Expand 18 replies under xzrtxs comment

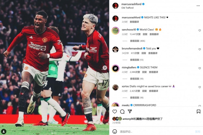point(137,98)
